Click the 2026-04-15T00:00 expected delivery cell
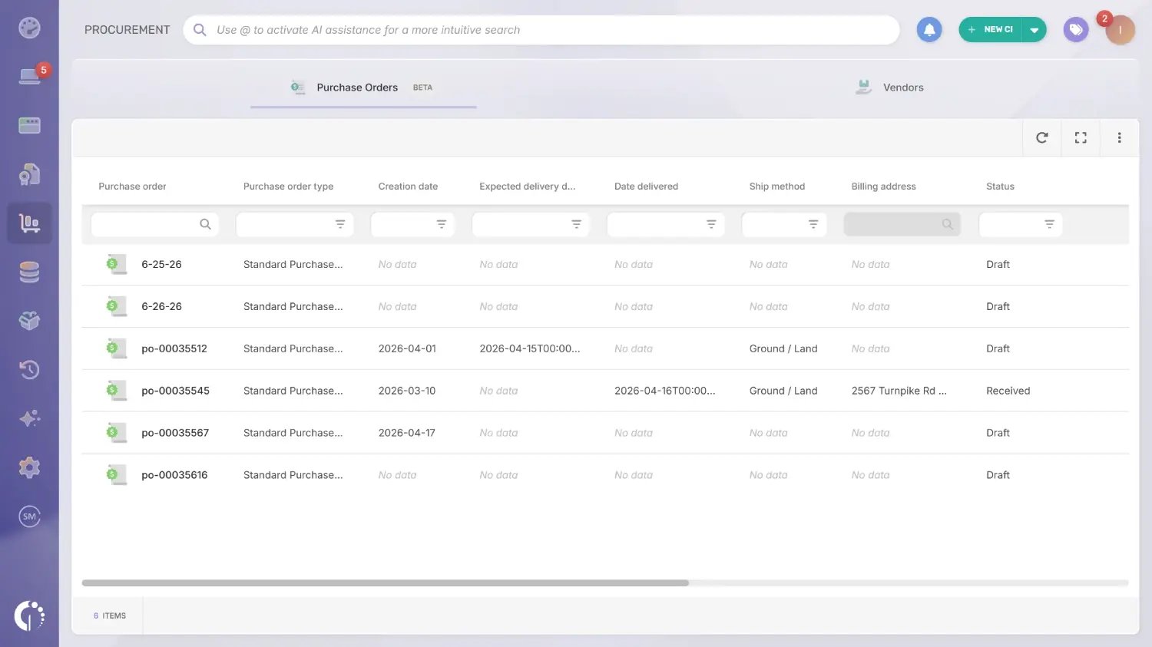 pyautogui.click(x=530, y=348)
